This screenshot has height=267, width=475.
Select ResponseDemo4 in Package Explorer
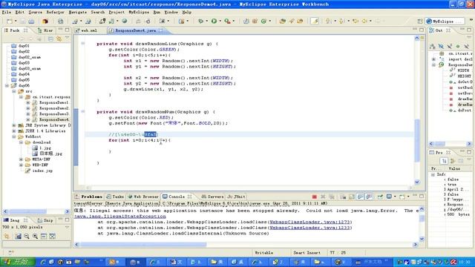click(50, 119)
